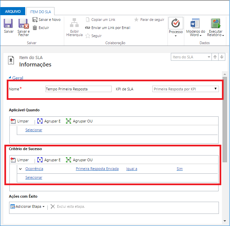Open the Itens do SLA selector

pos(191,57)
